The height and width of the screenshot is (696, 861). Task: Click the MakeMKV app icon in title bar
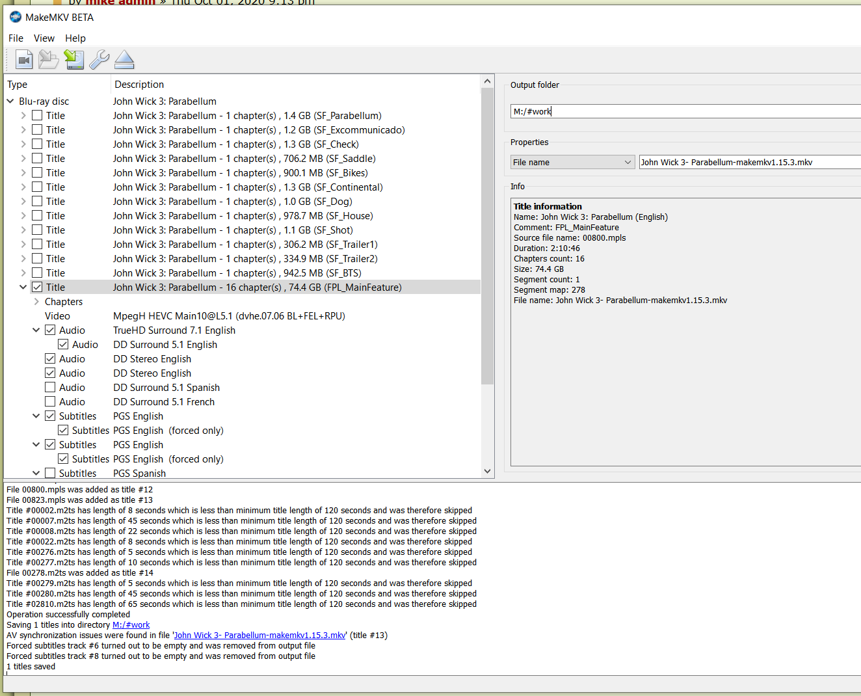[x=16, y=17]
